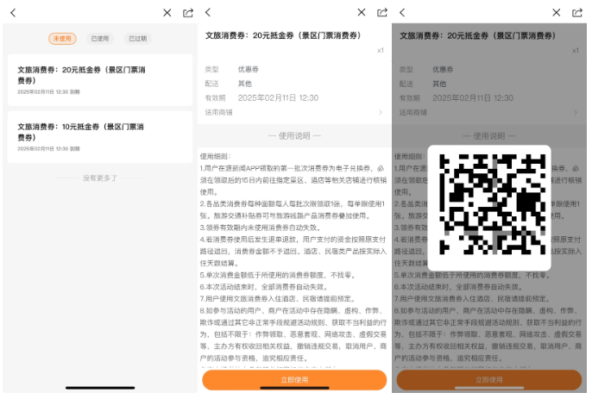Share from the middle coupon detail screen
This screenshot has height=399, width=592.
[382, 12]
